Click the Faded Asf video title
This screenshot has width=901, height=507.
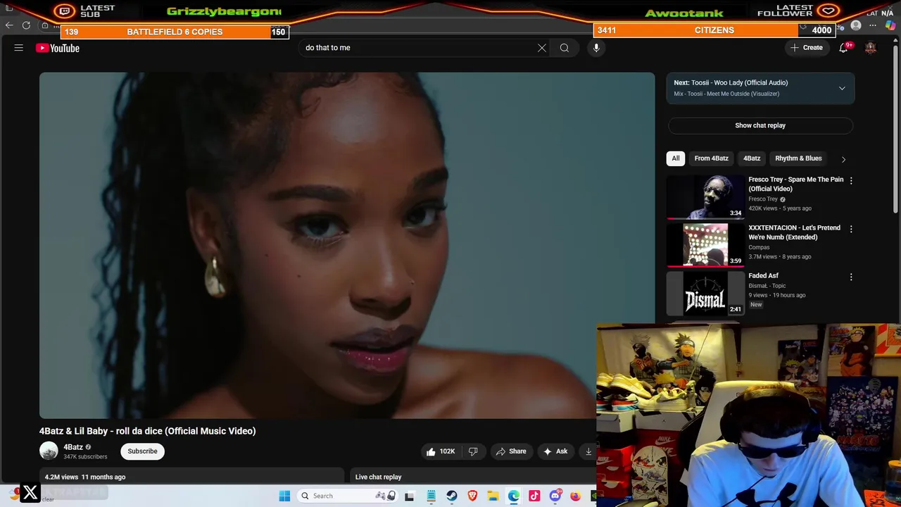[x=763, y=276]
